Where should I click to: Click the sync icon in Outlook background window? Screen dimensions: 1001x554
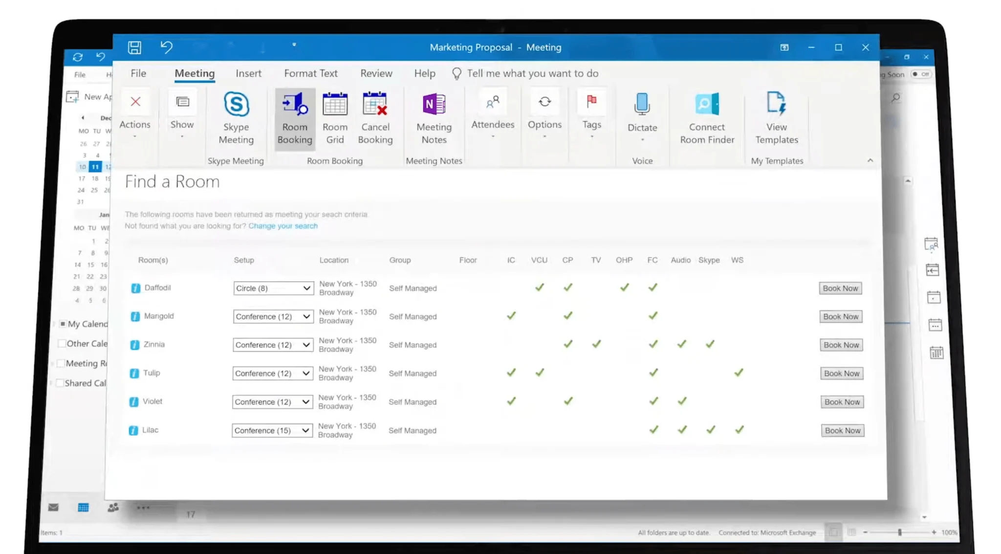[x=77, y=57]
